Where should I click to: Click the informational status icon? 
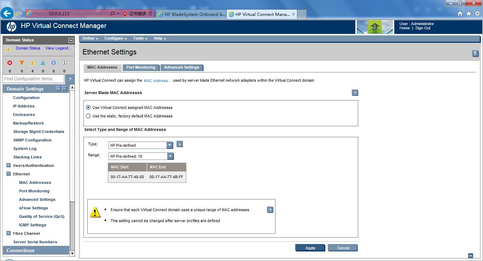pyautogui.click(x=64, y=63)
